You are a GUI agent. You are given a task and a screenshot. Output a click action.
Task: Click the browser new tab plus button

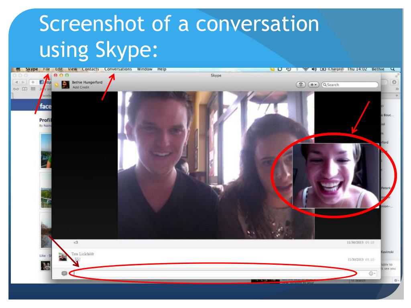(x=397, y=96)
